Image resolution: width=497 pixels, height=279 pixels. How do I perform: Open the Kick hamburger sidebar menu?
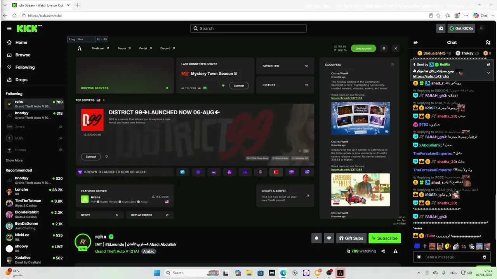click(x=9, y=28)
